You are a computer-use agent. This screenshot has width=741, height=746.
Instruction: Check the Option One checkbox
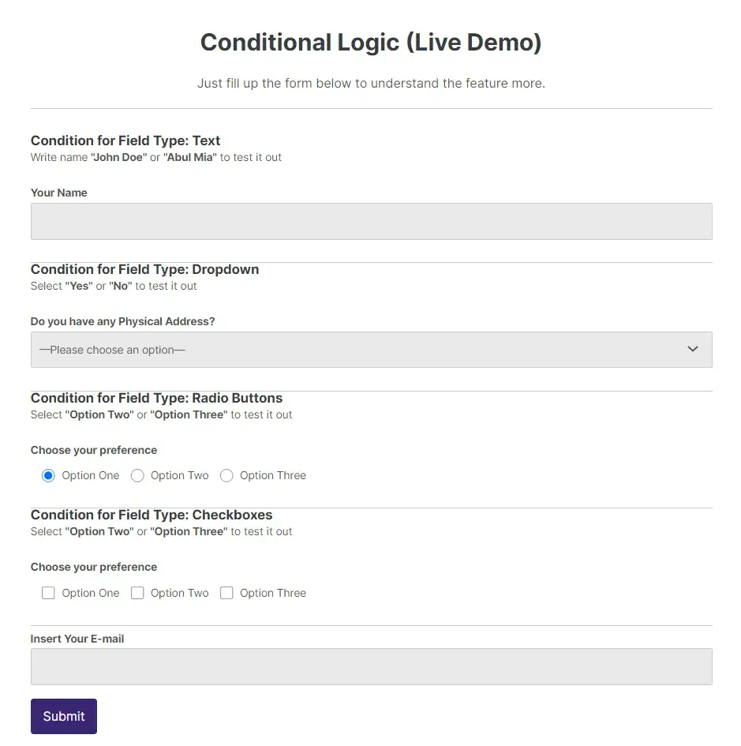tap(48, 593)
